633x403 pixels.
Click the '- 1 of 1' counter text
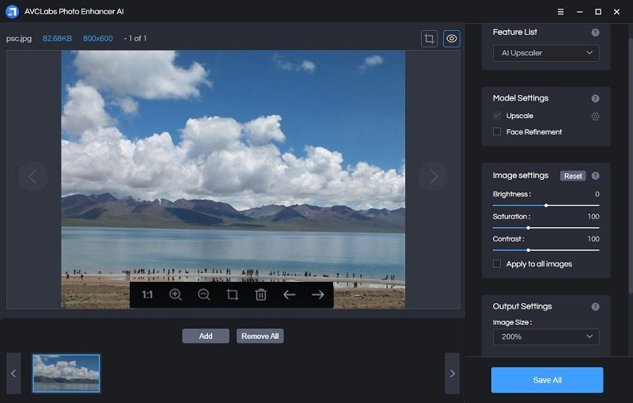tap(135, 39)
